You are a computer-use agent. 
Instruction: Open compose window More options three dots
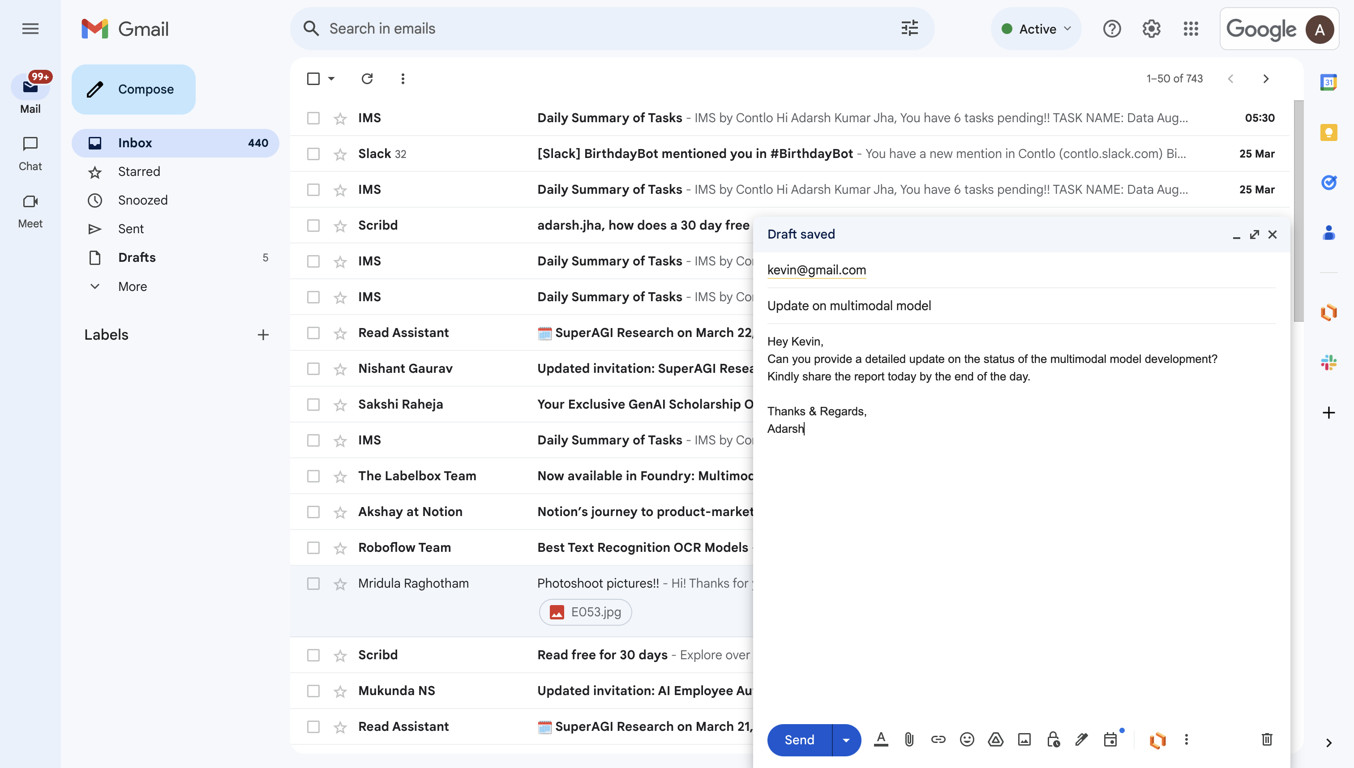click(1186, 739)
